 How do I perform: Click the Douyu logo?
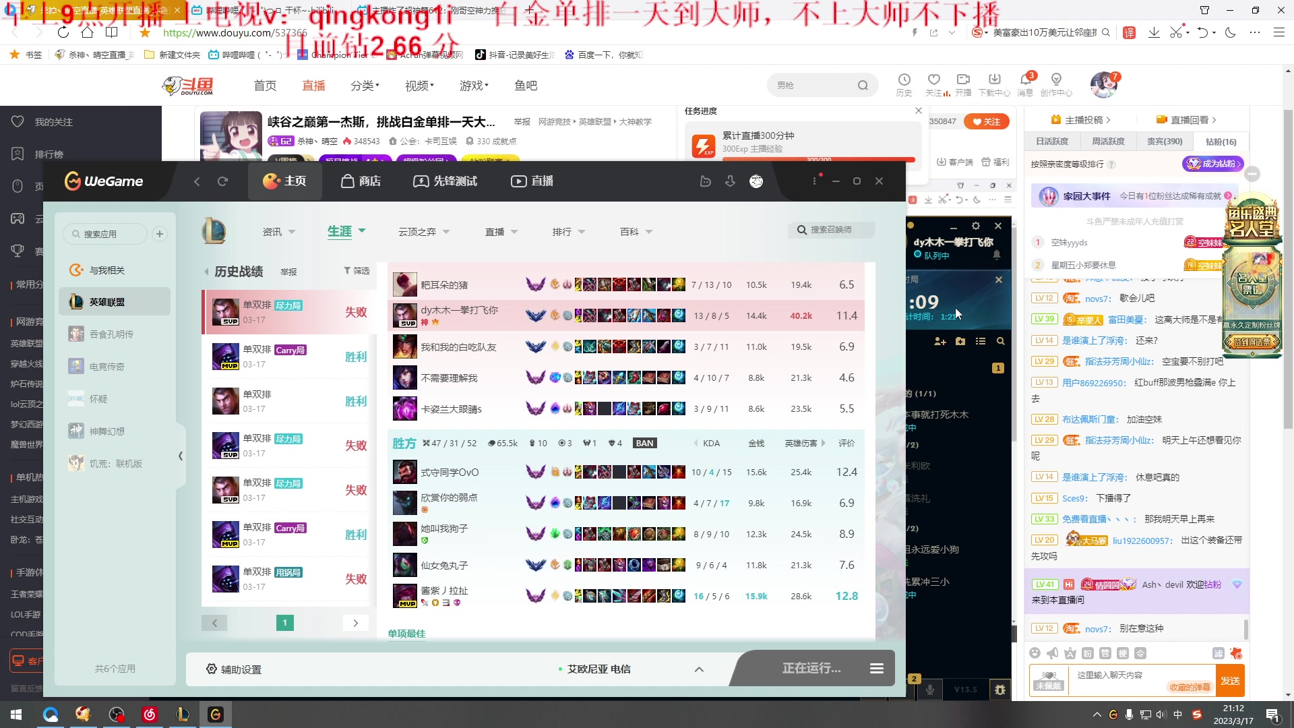[x=188, y=86]
